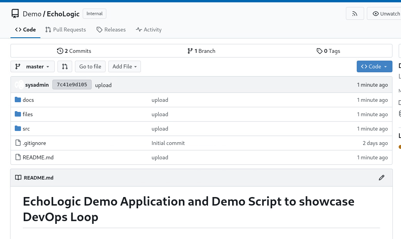Open the src folder
Viewport: 401px width, 239px height.
click(26, 129)
